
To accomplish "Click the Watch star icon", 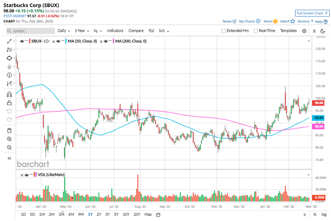I will [292, 21].
